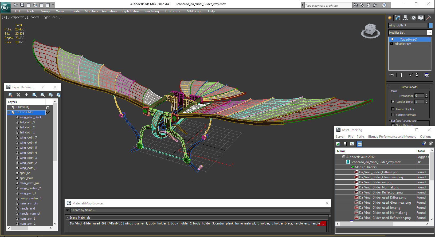Open the Graph Editors menu
Screen dimensions: 435x237
(130, 11)
